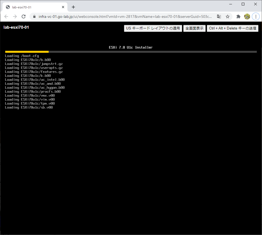Open the Chrome three-dot menu
Screen dimensions: 262x235
point(256,16)
